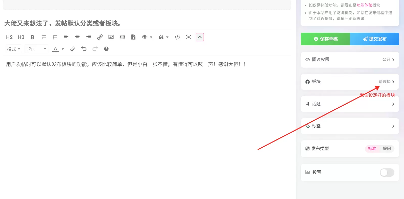The width and height of the screenshot is (404, 199).
Task: Select 提问 as publish type
Action: (x=387, y=149)
